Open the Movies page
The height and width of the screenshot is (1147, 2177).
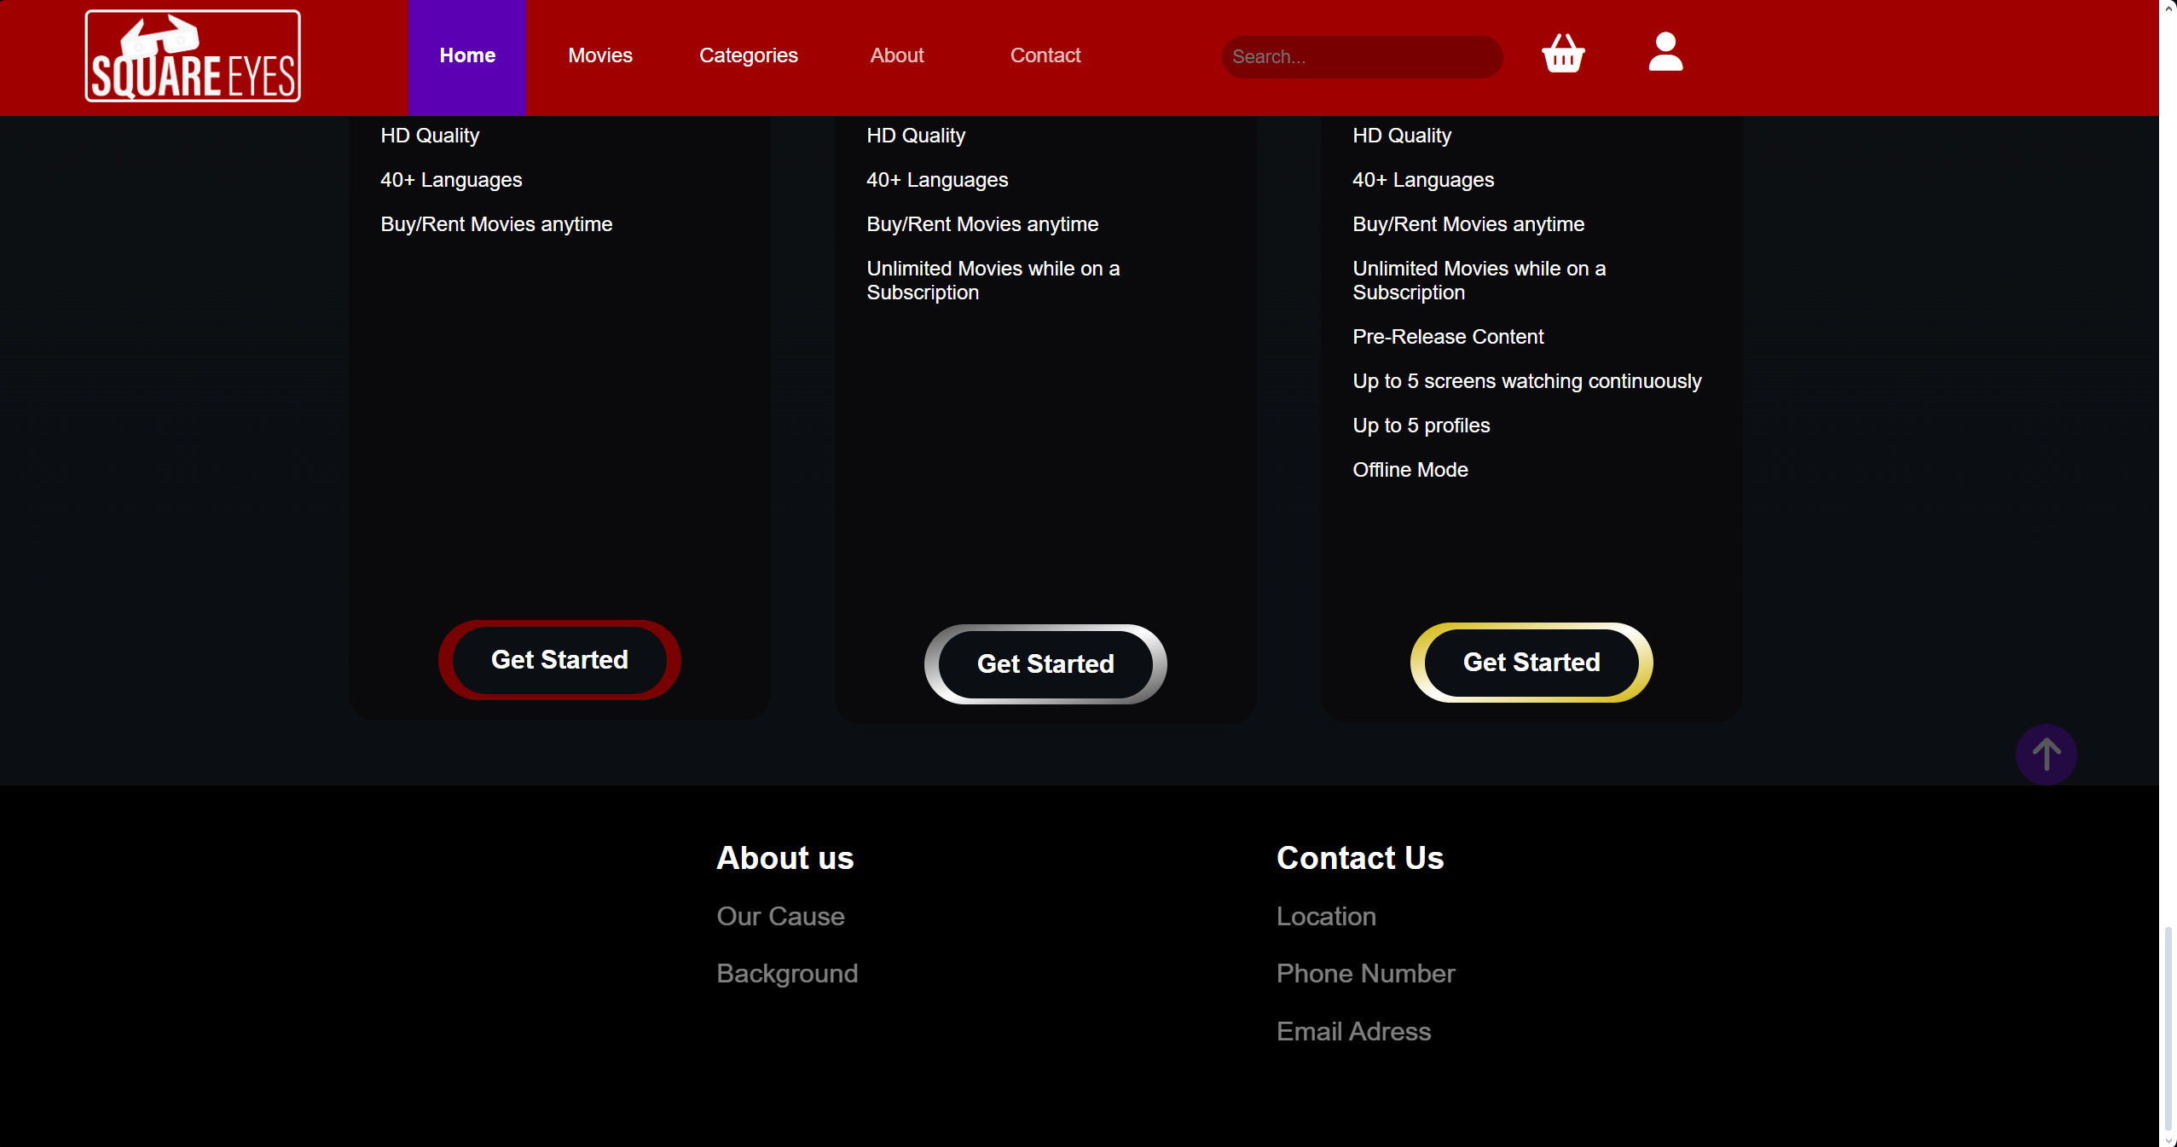(599, 55)
